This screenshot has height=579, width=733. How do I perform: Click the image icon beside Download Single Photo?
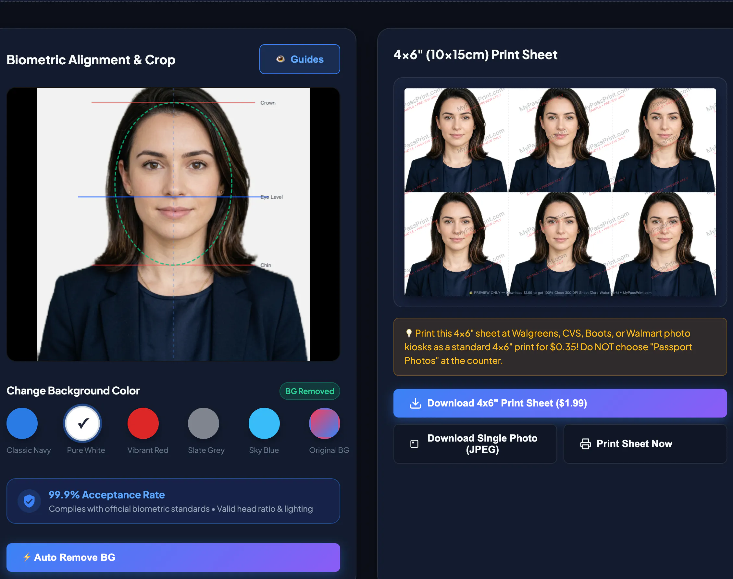coord(414,444)
